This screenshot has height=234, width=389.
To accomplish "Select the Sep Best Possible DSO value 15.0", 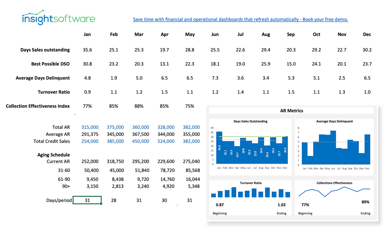I will point(291,64).
